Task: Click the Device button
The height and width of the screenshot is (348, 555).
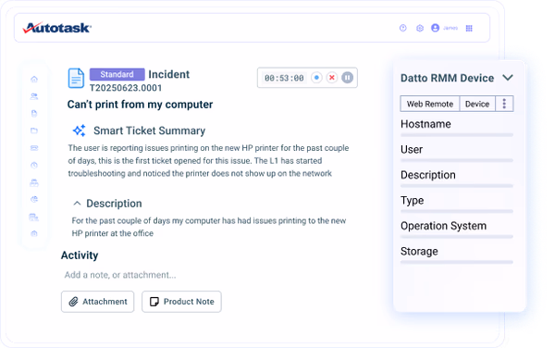Action: (x=477, y=104)
